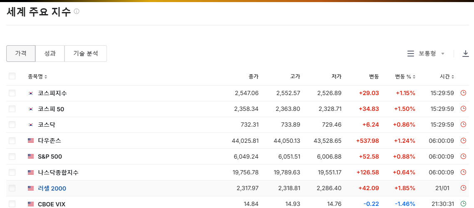
Task: Click the clock icon in 나스닥종합지수 row
Action: [x=463, y=172]
